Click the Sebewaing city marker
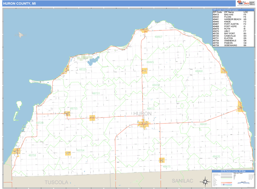 tap(17, 151)
